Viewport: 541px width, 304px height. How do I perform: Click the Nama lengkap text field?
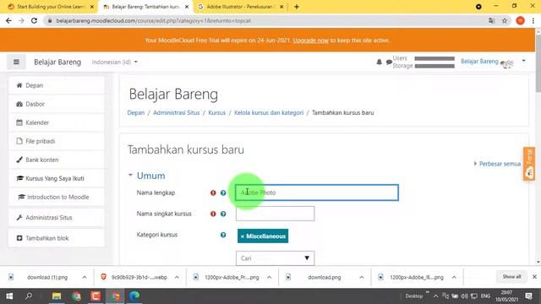[317, 193]
